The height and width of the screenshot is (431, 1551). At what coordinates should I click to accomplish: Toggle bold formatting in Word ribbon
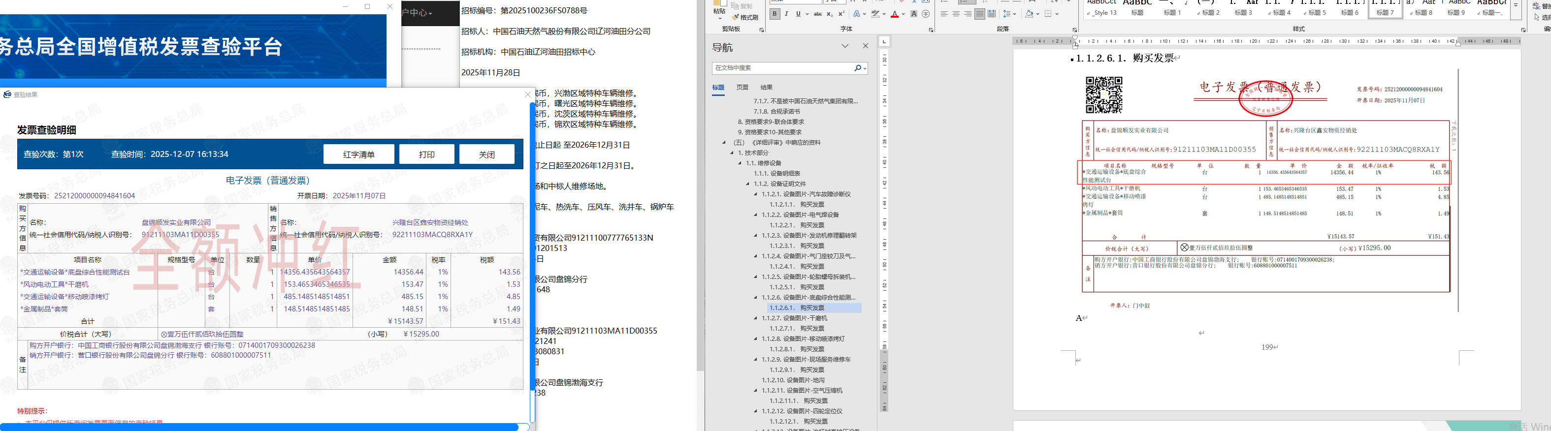coord(775,14)
